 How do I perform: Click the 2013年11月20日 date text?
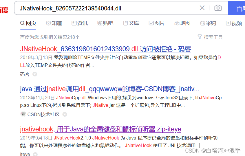pyautogui.click(x=37, y=98)
